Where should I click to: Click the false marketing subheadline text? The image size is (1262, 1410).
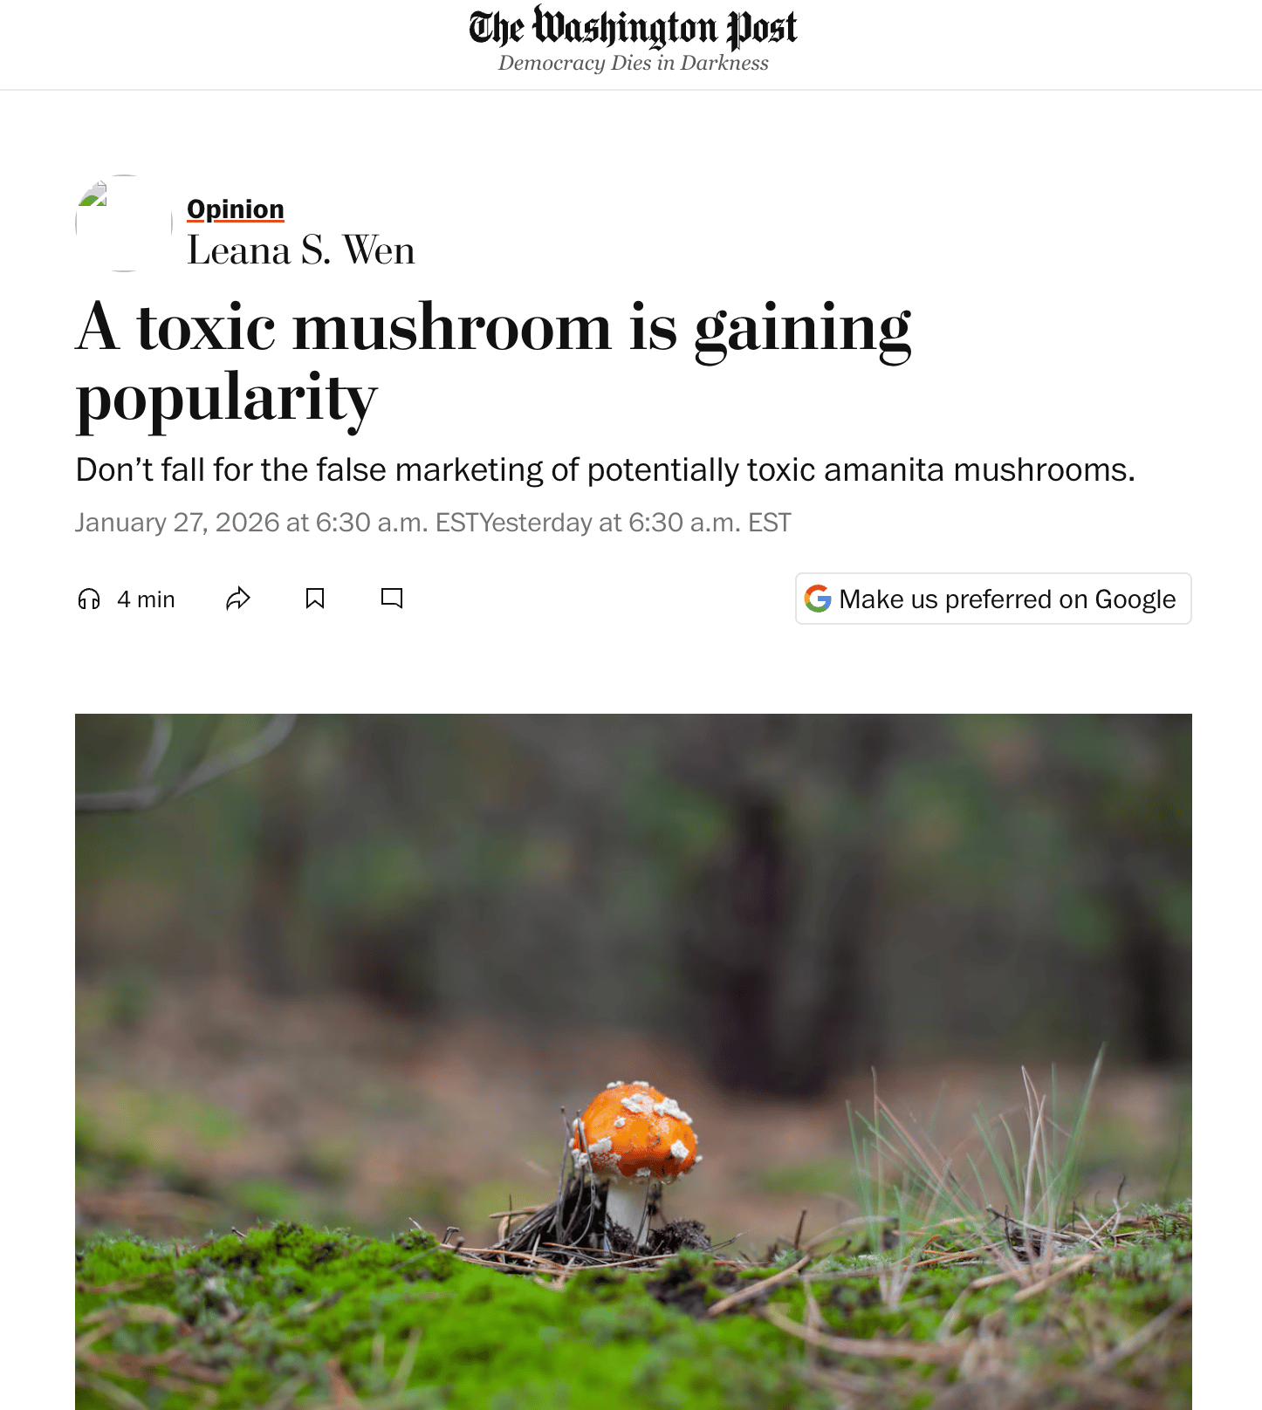(x=606, y=469)
